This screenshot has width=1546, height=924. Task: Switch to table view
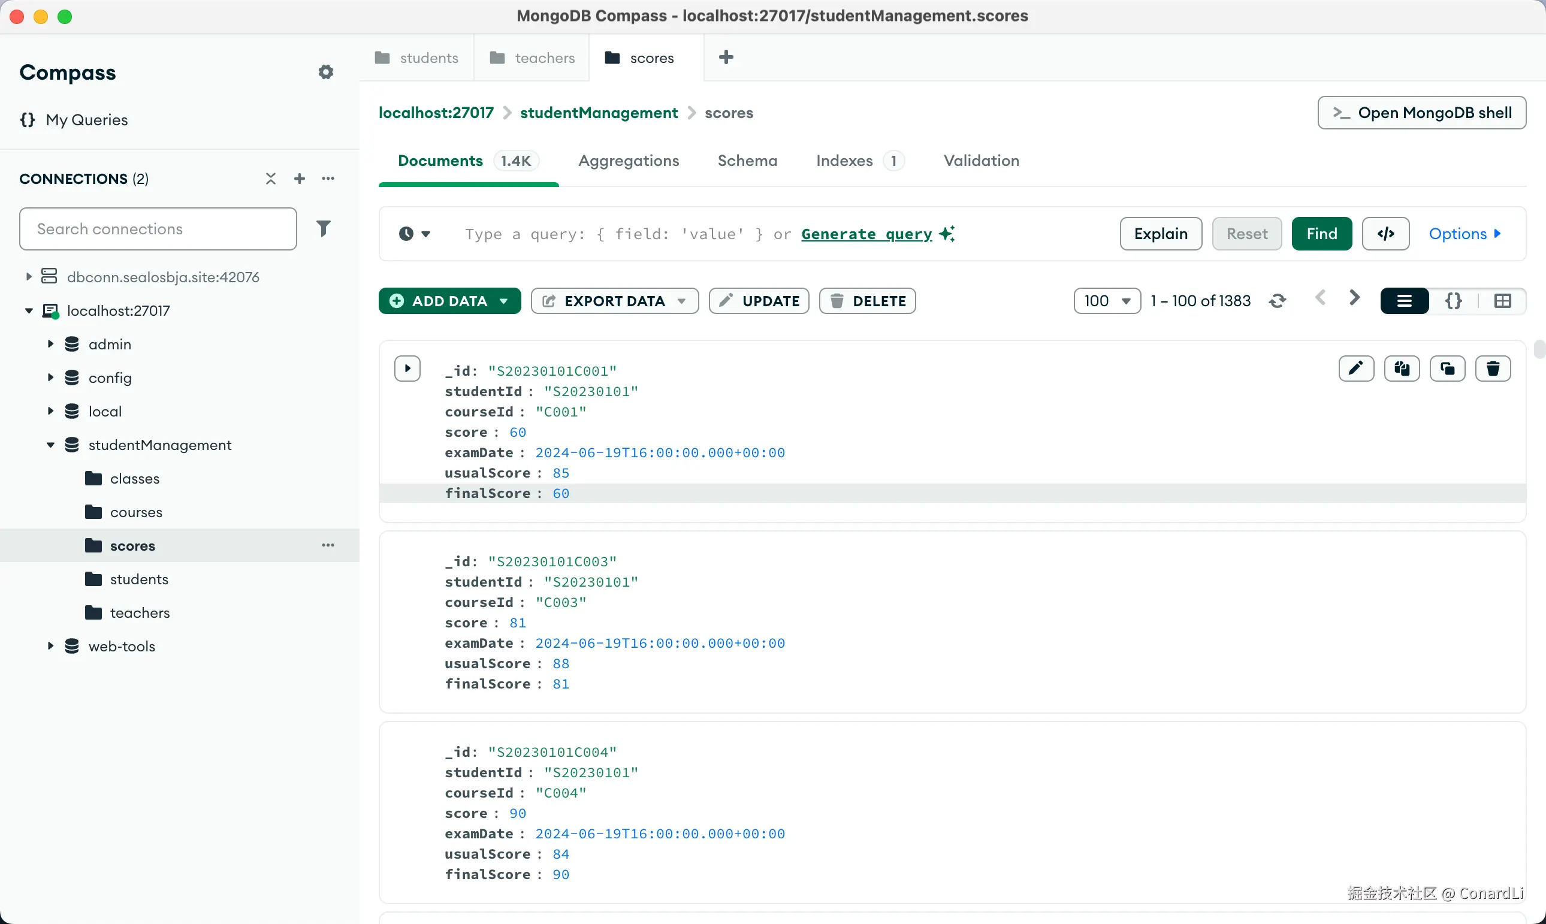1502,301
